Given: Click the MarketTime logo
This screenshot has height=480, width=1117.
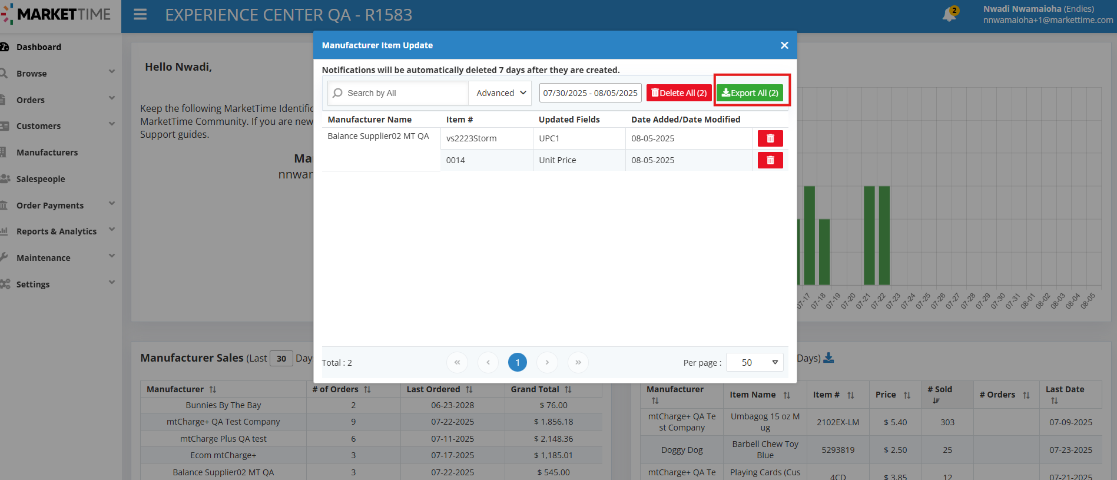Looking at the screenshot, I should 57,14.
